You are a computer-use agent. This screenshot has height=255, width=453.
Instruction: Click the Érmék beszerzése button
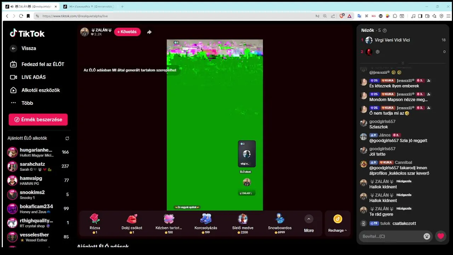click(38, 120)
